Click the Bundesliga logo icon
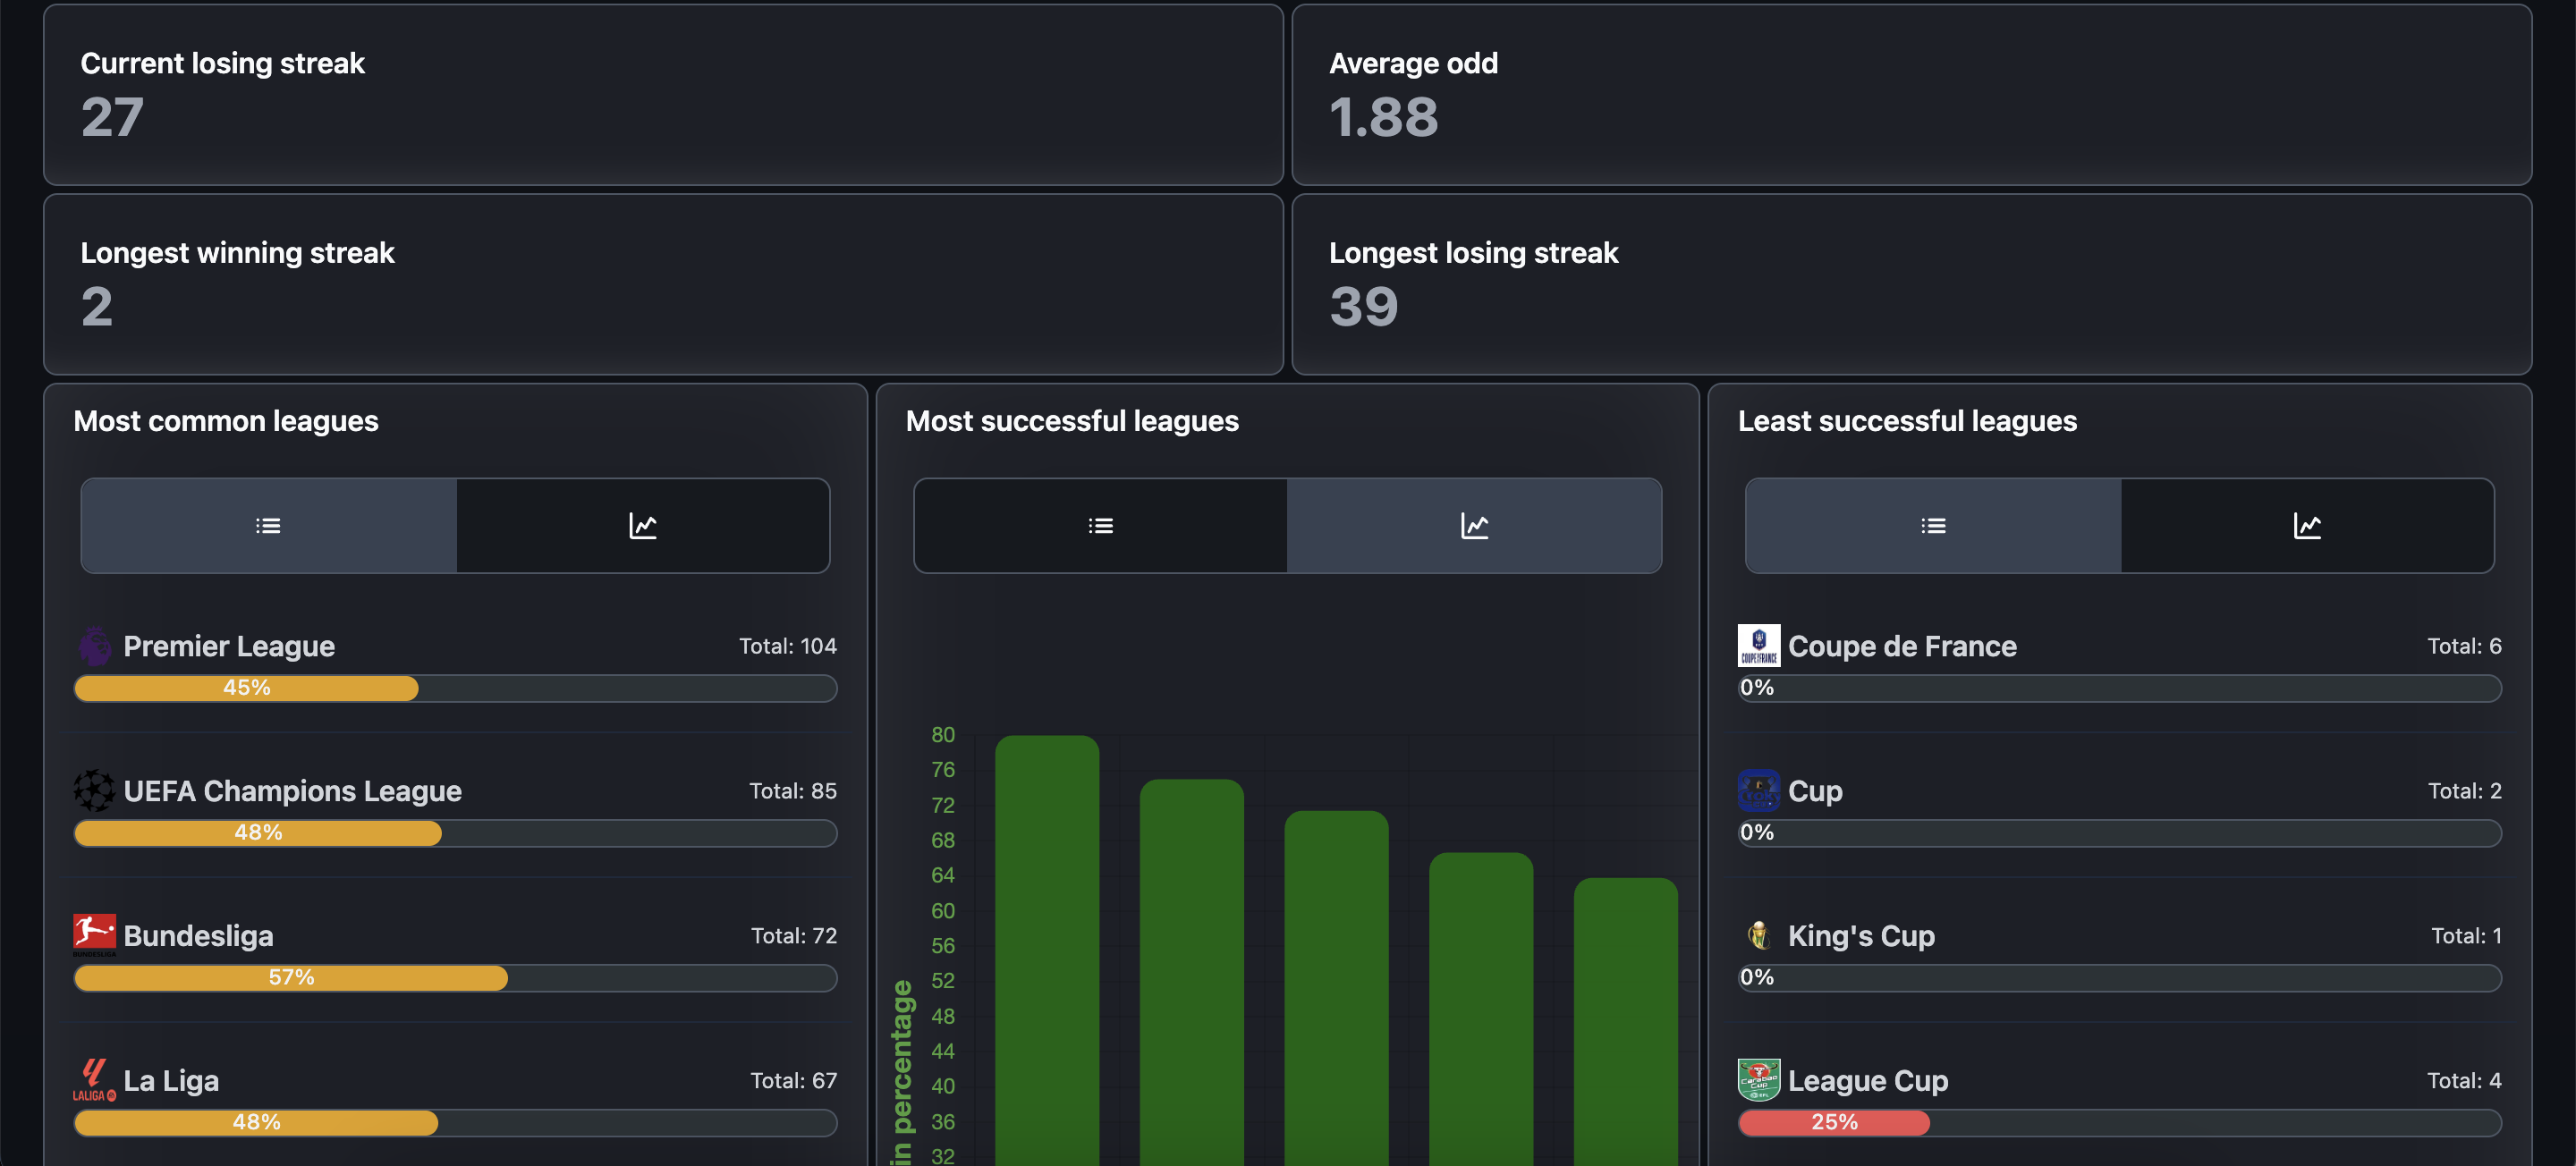Image resolution: width=2576 pixels, height=1166 pixels. click(x=94, y=934)
